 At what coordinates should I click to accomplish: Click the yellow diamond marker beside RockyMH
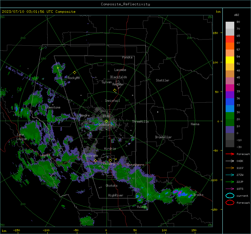coord(74,73)
